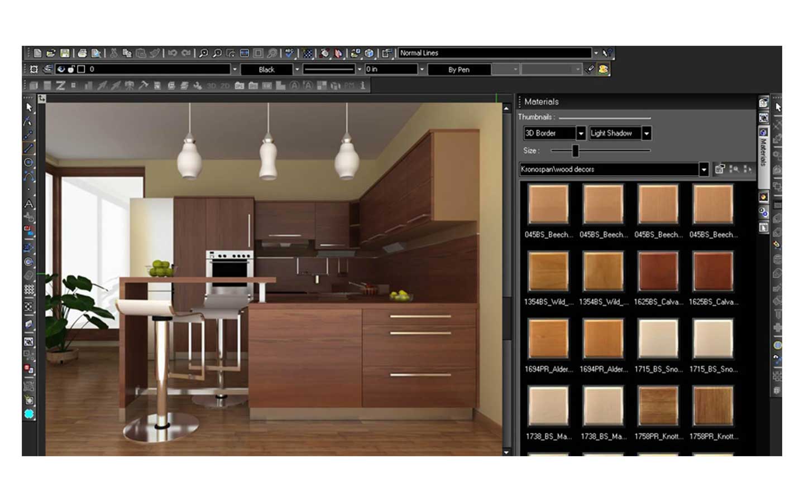Select the Circle tool in left toolbar
Screen dimensions: 804x502
[28, 162]
